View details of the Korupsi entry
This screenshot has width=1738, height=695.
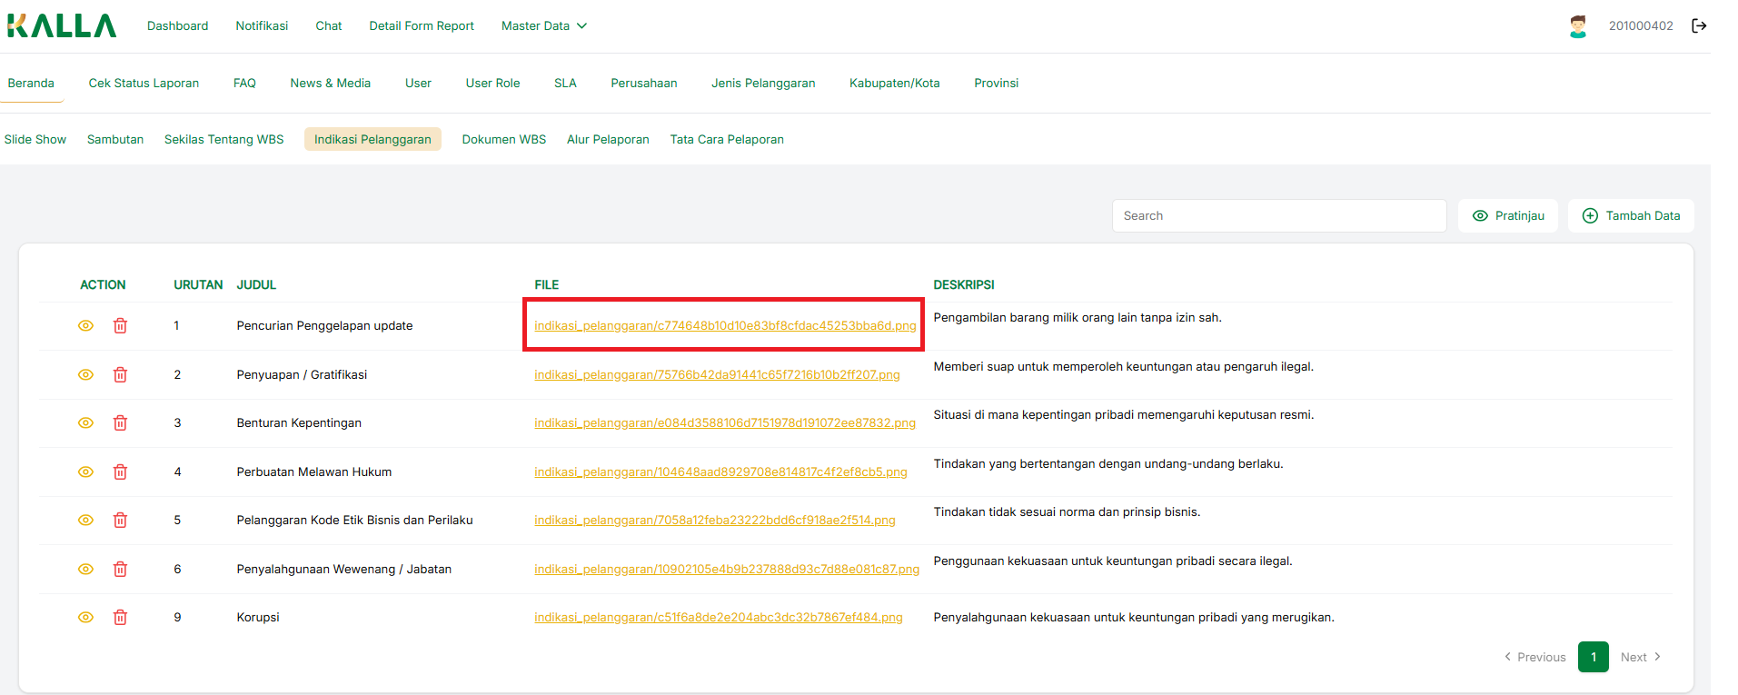coord(86,617)
